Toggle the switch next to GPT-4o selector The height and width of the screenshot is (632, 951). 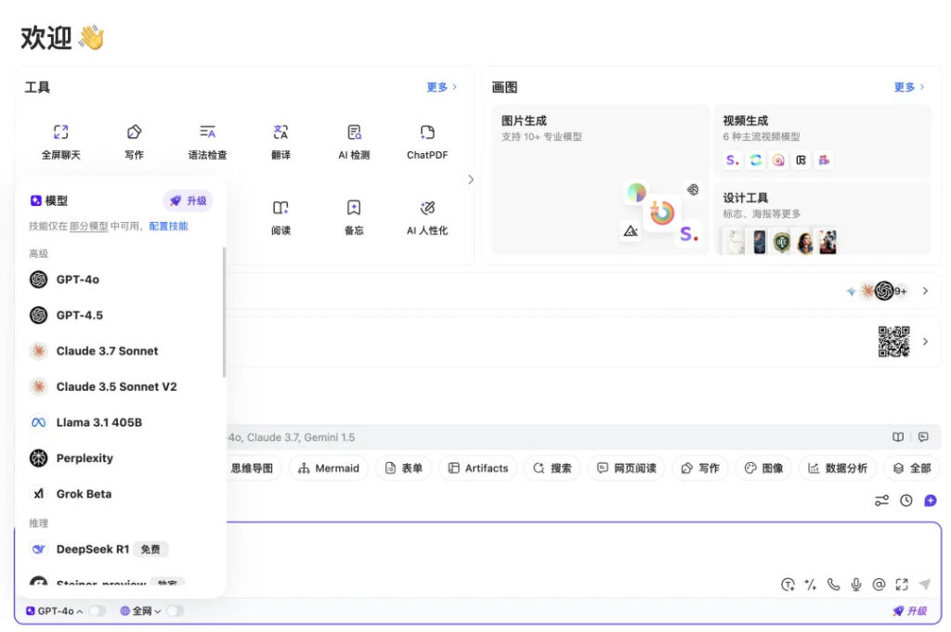[97, 611]
